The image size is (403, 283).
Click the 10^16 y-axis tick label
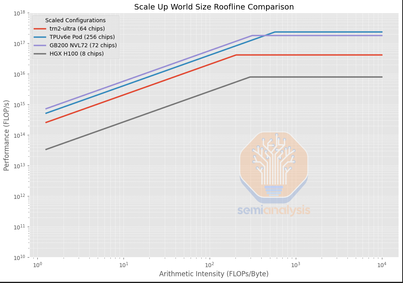click(19, 74)
